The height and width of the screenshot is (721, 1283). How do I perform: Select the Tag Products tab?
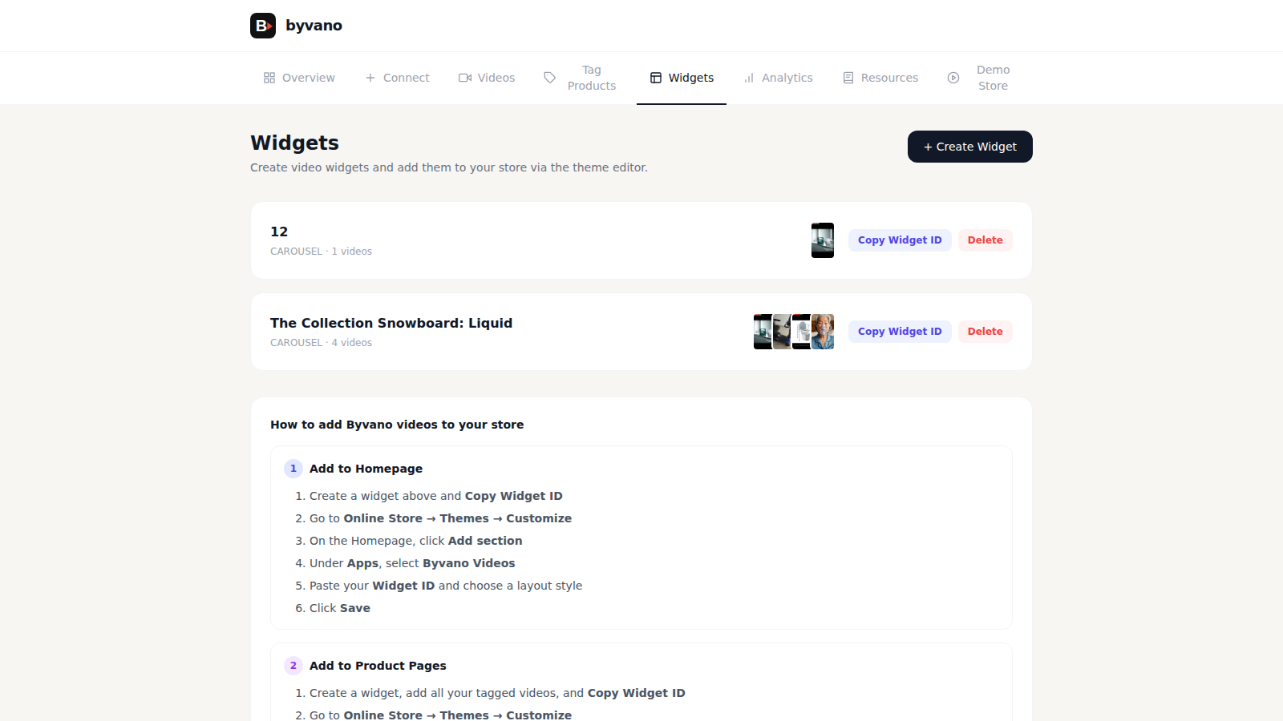pyautogui.click(x=581, y=78)
